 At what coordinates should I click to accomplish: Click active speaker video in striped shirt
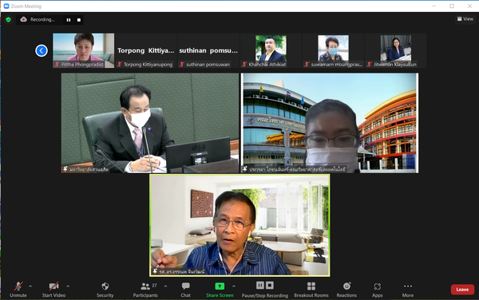click(239, 226)
